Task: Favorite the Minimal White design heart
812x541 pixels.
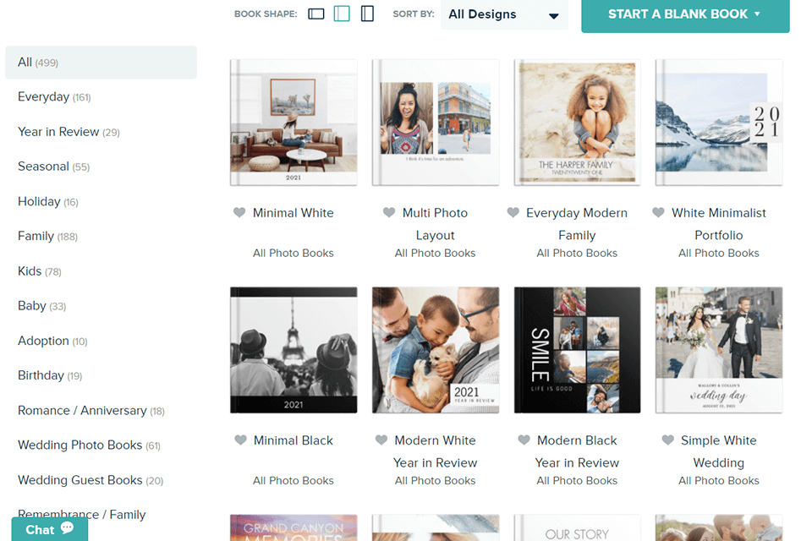Action: pos(239,213)
